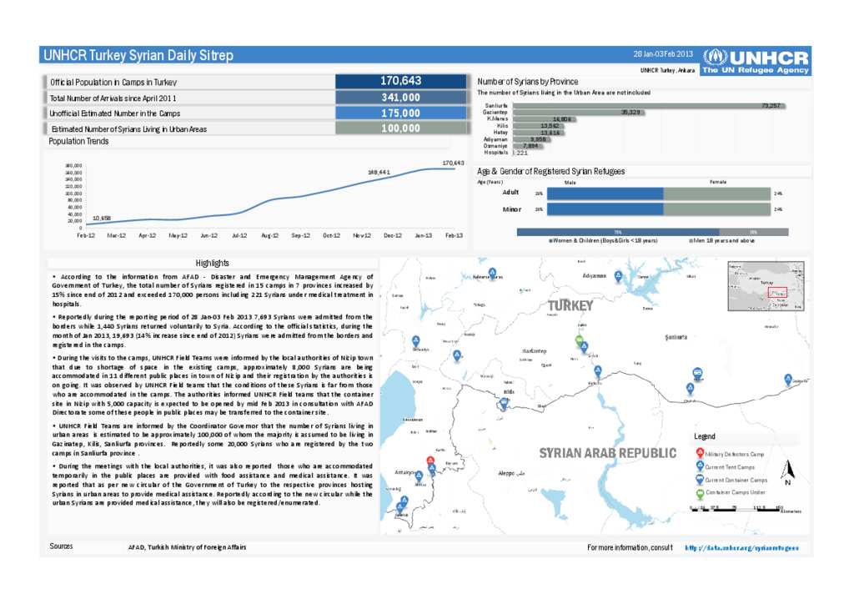Screen dimensions: 854x604
Task: Click the Women & Children legend swatch
Action: click(550, 241)
